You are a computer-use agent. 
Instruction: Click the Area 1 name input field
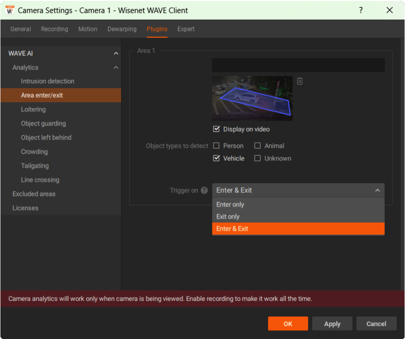coord(298,65)
